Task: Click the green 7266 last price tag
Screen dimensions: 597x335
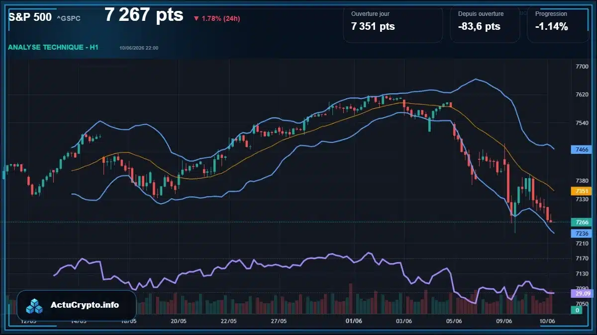Action: 582,222
